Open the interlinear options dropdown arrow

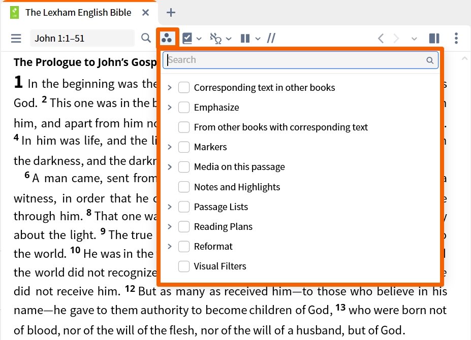tap(229, 39)
